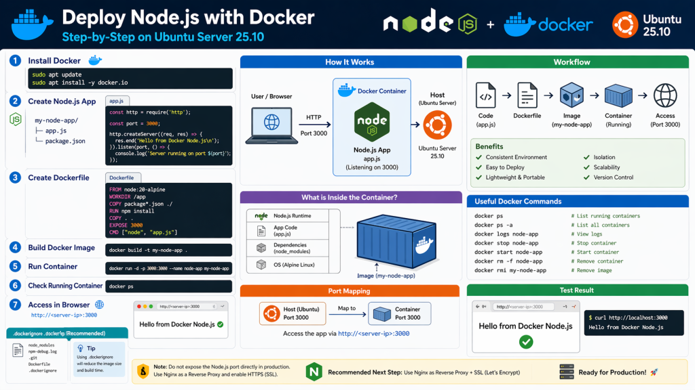Click the lightbulb Tip icon
Screen dimensions: 695x390
(80, 348)
